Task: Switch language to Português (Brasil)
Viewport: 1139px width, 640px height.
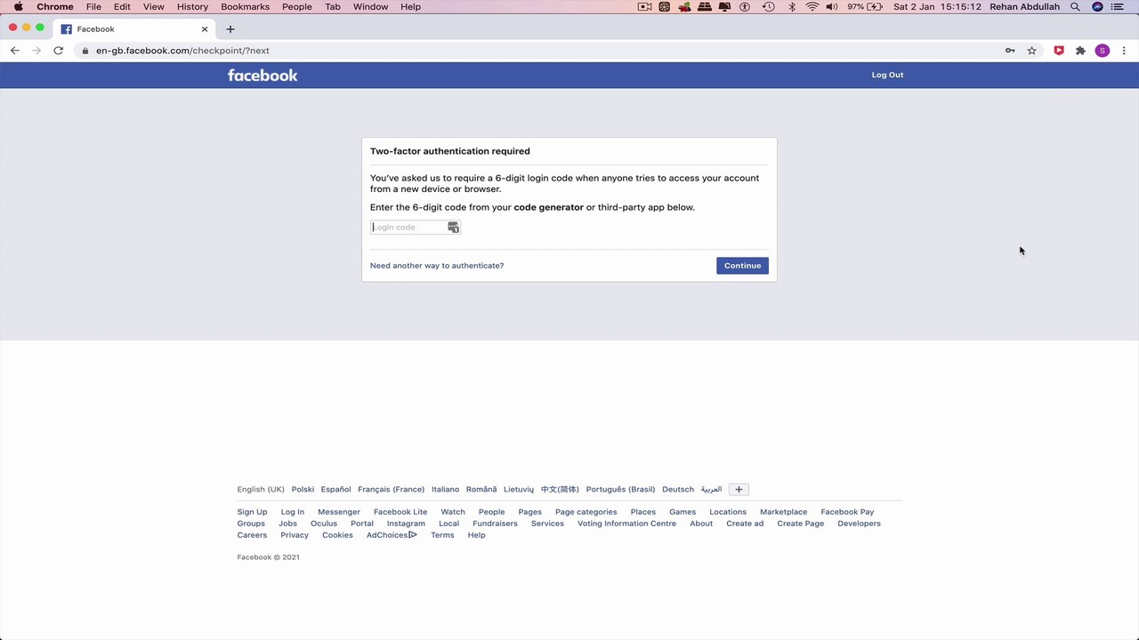Action: [x=620, y=489]
